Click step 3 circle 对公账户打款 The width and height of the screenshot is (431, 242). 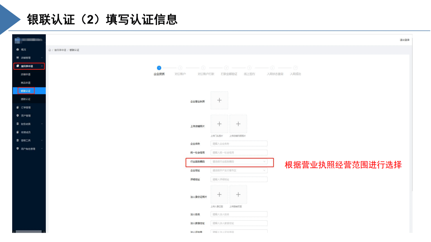point(203,68)
